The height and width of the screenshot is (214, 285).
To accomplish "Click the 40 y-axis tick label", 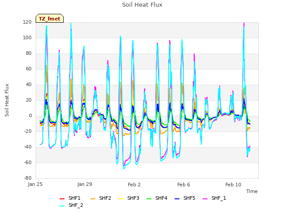I will (28, 85).
